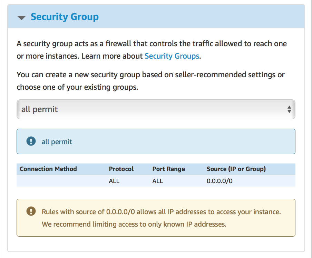This screenshot has width=312, height=258.
Task: Click the 0.0.0.0/0 source cell
Action: (220, 181)
